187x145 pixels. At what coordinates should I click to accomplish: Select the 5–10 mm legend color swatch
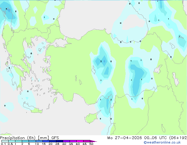click(32, 141)
